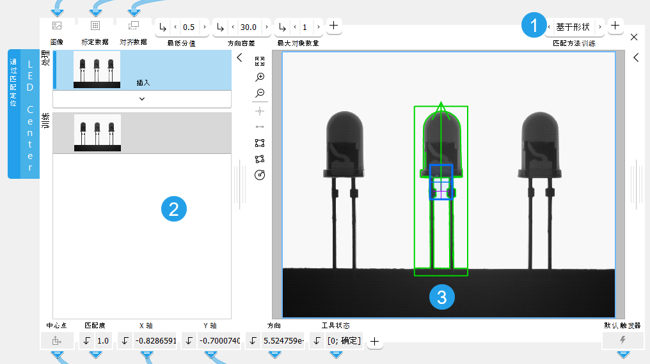Image resolution: width=650 pixels, height=364 pixels.
Task: Select the rotated rectangle ROI tool
Action: (x=260, y=159)
